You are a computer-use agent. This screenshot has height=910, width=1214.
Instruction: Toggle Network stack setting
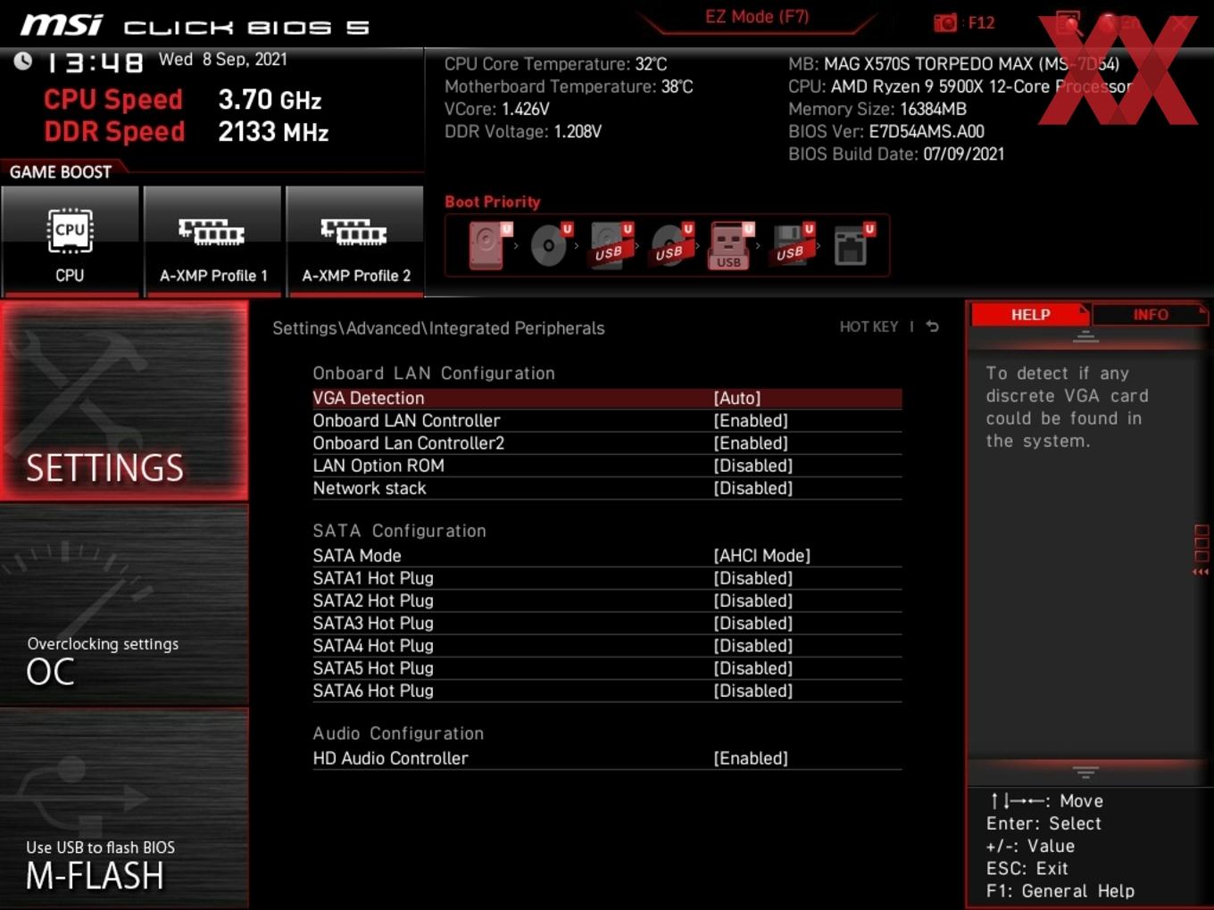point(607,488)
